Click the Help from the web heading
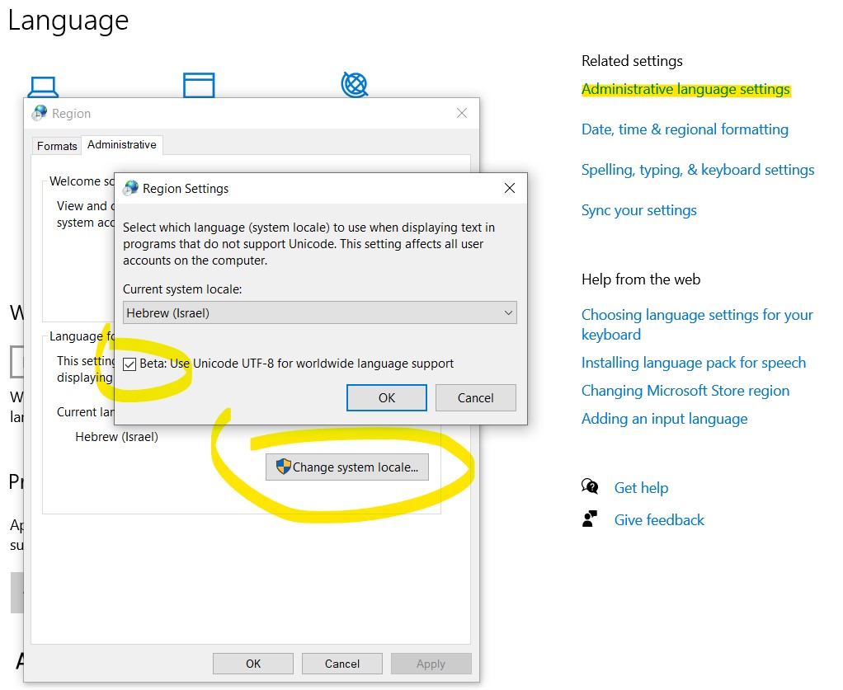Image resolution: width=843 pixels, height=690 pixels. (x=641, y=279)
